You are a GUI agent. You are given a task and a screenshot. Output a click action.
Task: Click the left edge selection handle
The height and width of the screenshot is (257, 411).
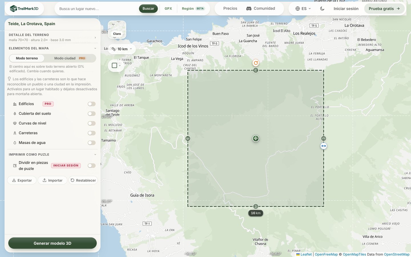[188, 138]
